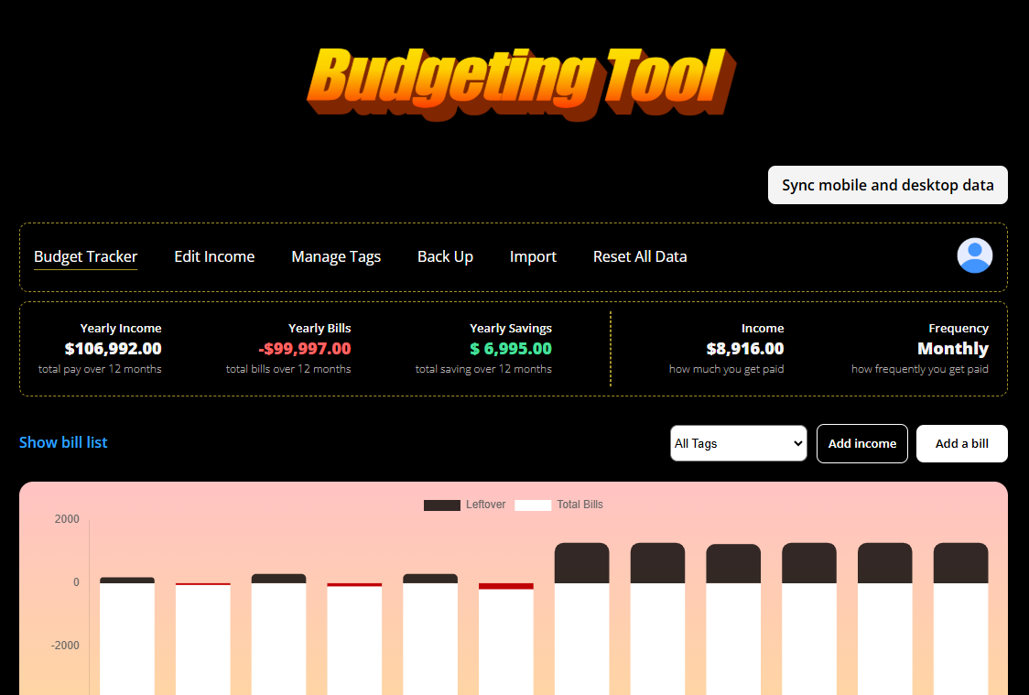
Task: Open the user profile avatar icon
Action: pos(975,255)
